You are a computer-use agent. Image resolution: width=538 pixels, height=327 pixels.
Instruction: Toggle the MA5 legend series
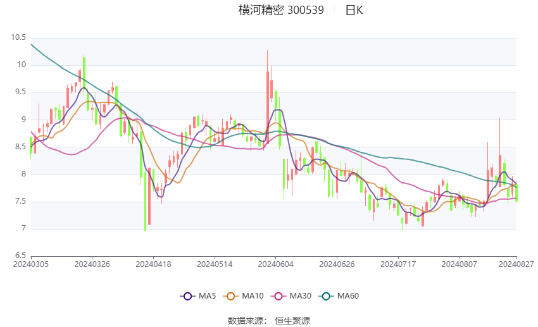tap(198, 296)
